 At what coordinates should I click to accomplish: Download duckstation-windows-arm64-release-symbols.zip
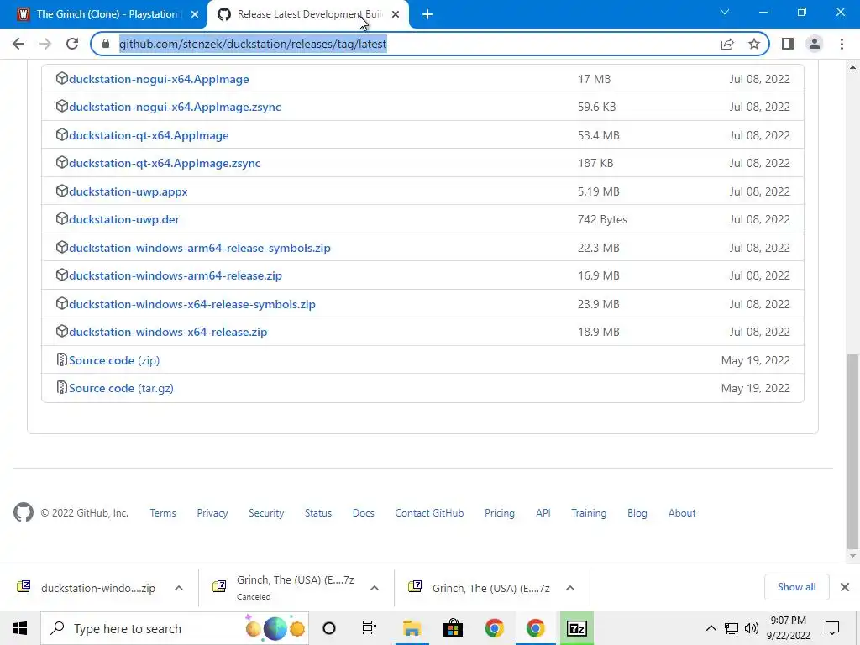tap(200, 248)
